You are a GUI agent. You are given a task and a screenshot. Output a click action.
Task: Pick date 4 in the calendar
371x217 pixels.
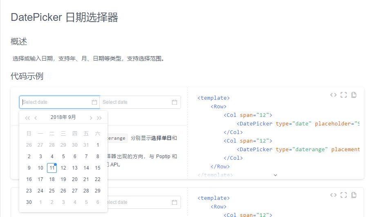(x=52, y=157)
